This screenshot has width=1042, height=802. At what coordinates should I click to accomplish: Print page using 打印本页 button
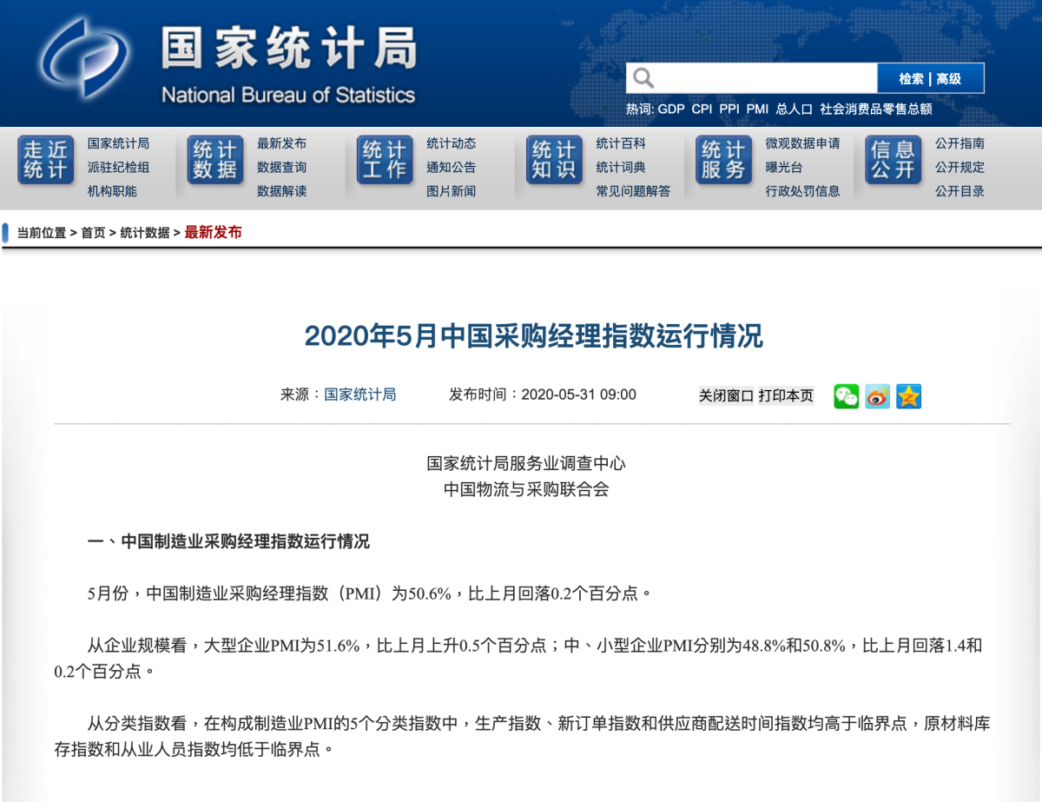coord(786,396)
